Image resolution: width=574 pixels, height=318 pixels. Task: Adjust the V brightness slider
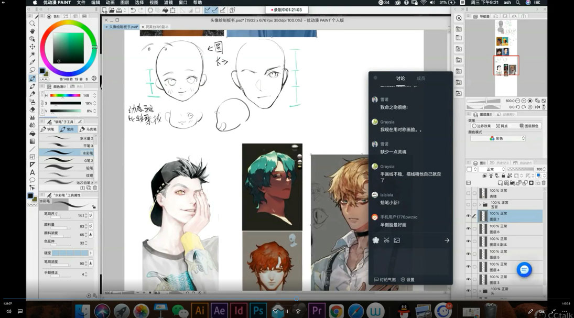(x=66, y=111)
